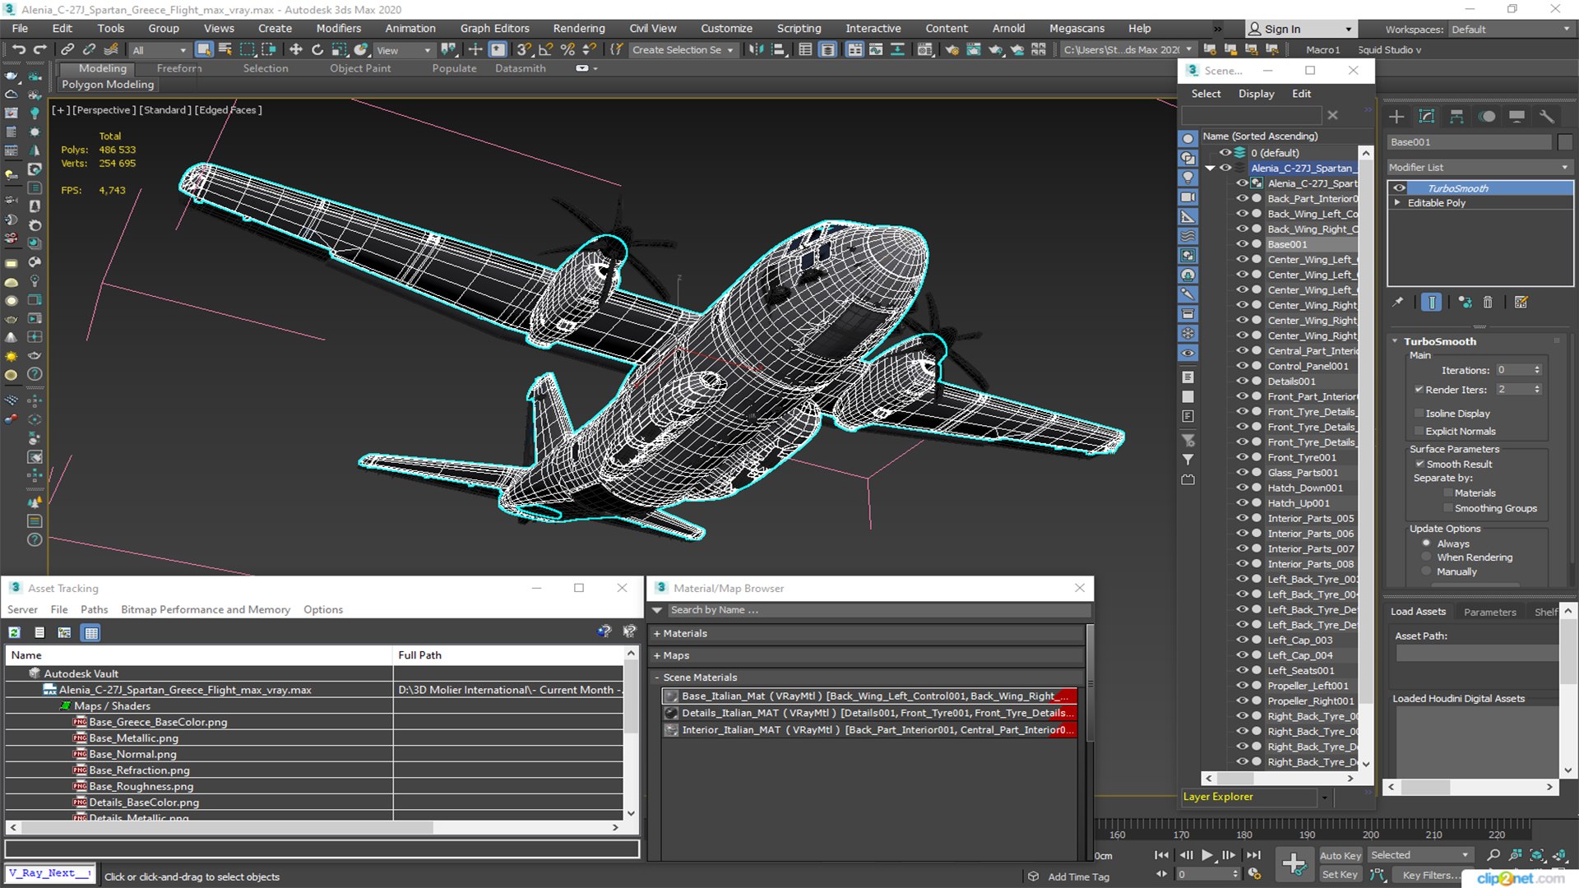Screen dimensions: 1579x888
Task: Enable Isoline Display checkbox
Action: point(1419,414)
